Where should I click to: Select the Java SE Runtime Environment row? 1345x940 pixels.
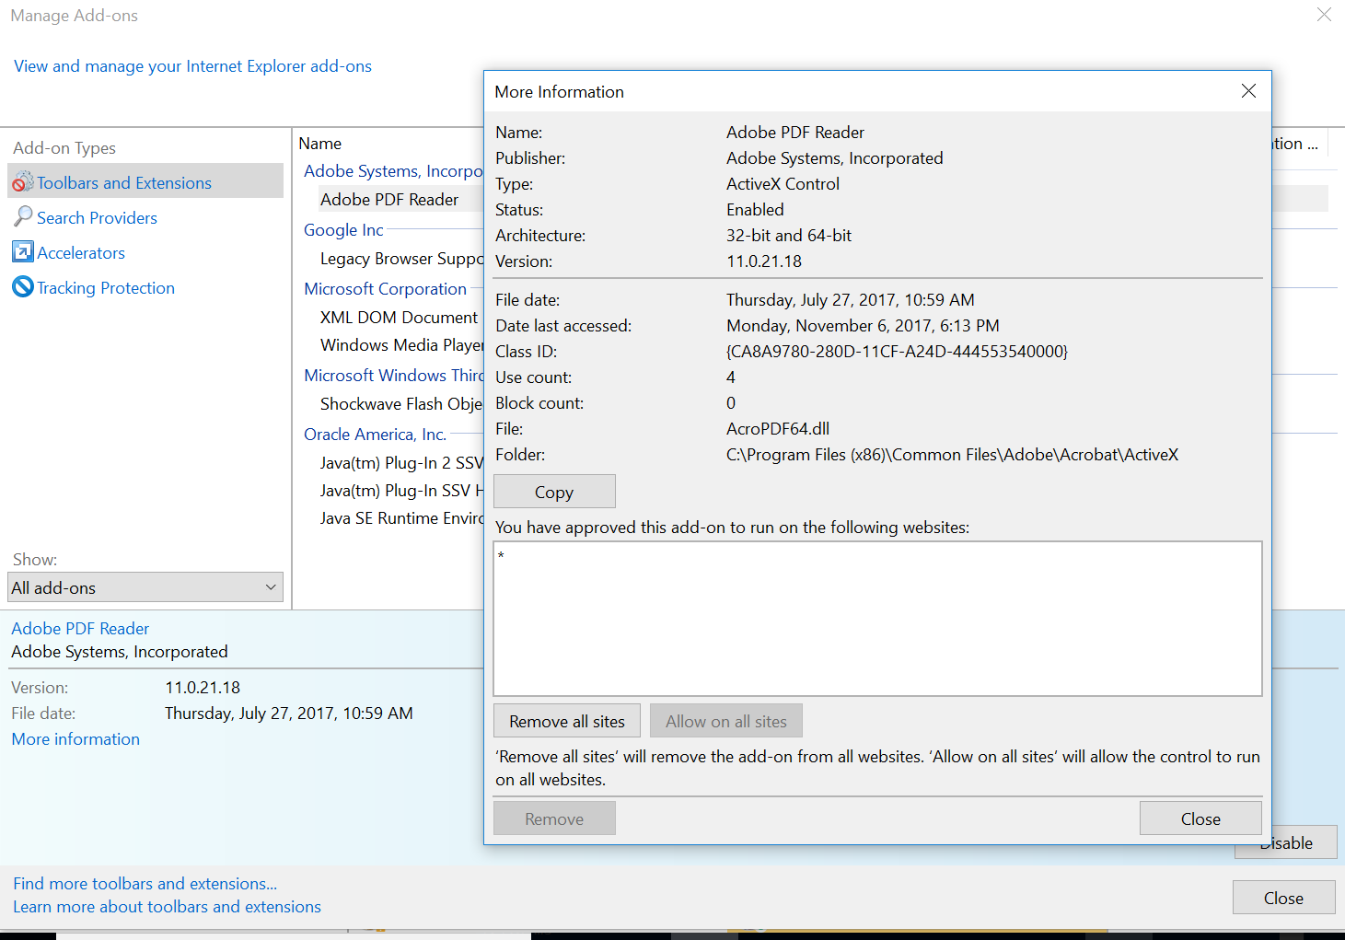tap(401, 518)
